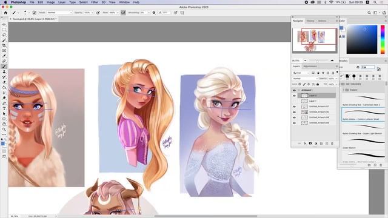Select the Move tool
388x218 pixels.
(4, 24)
